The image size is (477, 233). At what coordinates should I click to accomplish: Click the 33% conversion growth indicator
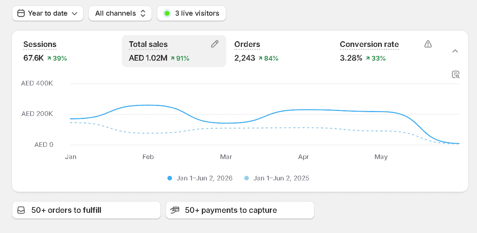pyautogui.click(x=376, y=58)
